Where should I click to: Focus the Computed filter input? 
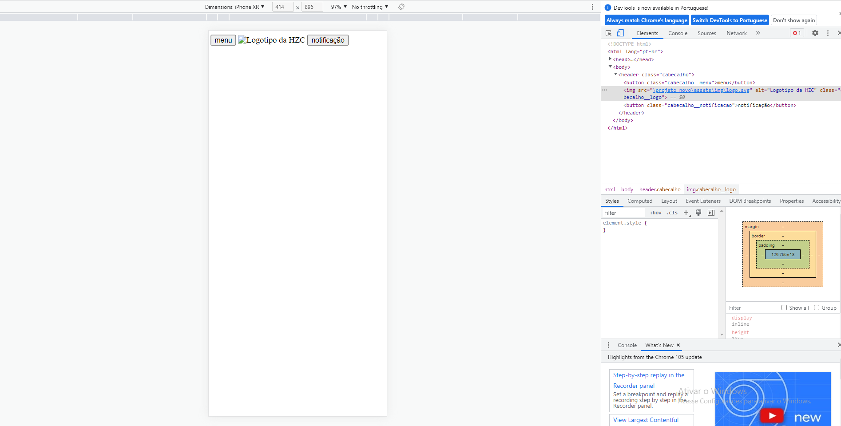[x=753, y=308]
